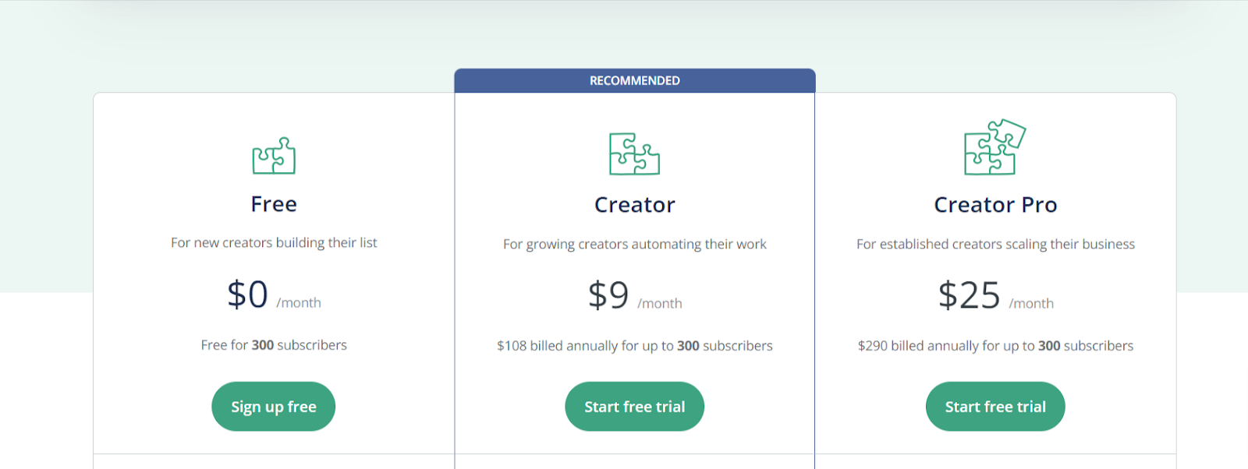Click the $9 price amount
Image resolution: width=1248 pixels, height=469 pixels.
pyautogui.click(x=608, y=296)
